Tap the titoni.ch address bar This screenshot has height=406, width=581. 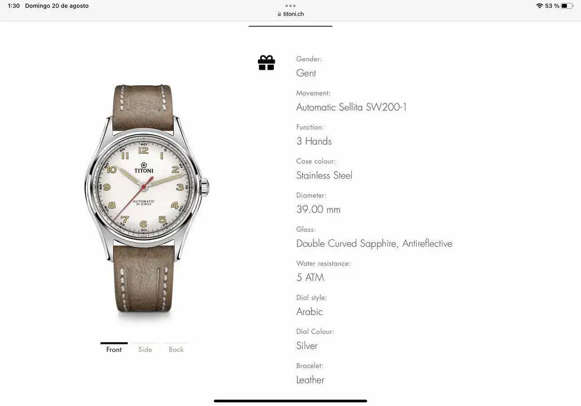[290, 14]
